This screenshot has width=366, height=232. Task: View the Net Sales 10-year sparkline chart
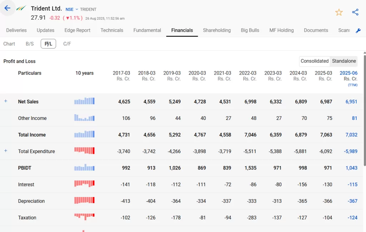click(84, 101)
